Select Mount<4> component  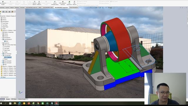8,66
